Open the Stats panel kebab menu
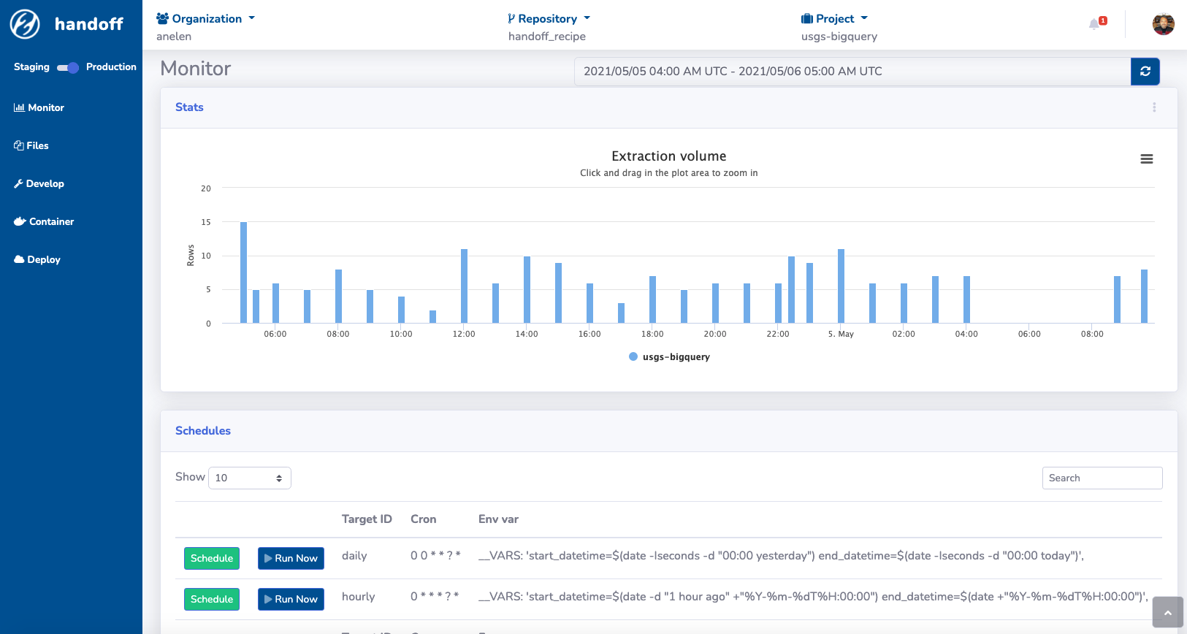This screenshot has width=1187, height=634. [x=1154, y=107]
